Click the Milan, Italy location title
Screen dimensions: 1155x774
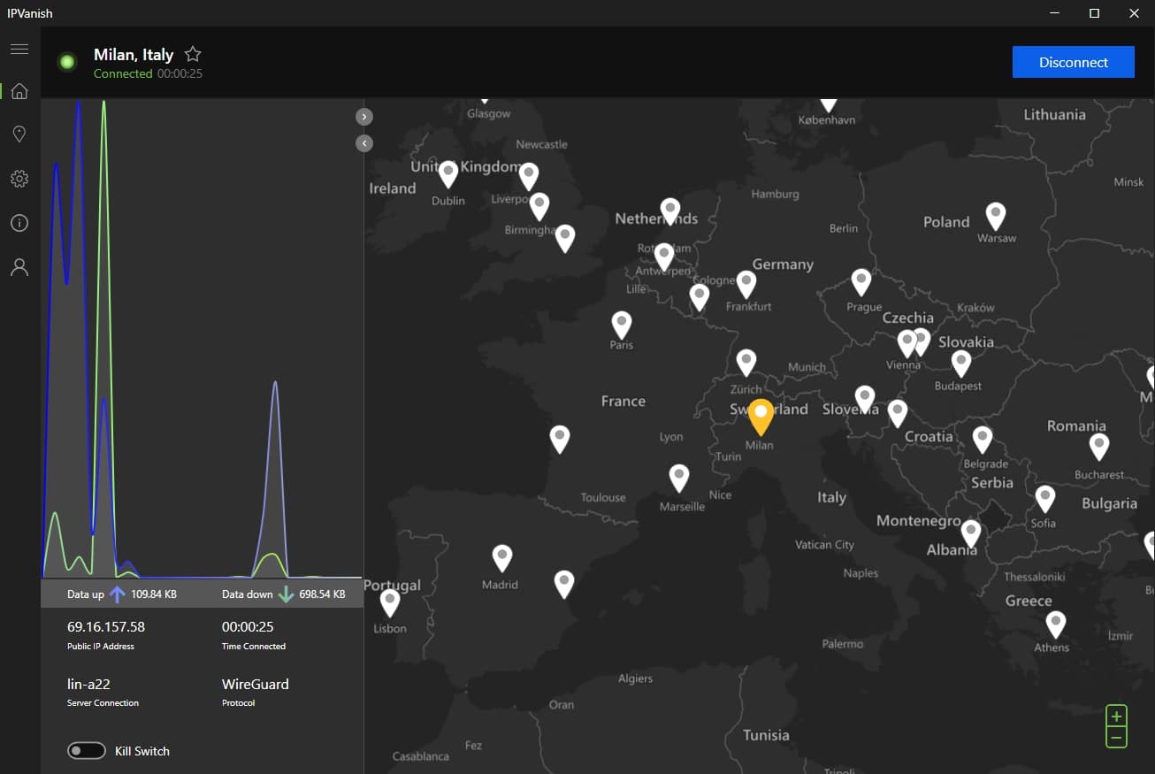(134, 55)
